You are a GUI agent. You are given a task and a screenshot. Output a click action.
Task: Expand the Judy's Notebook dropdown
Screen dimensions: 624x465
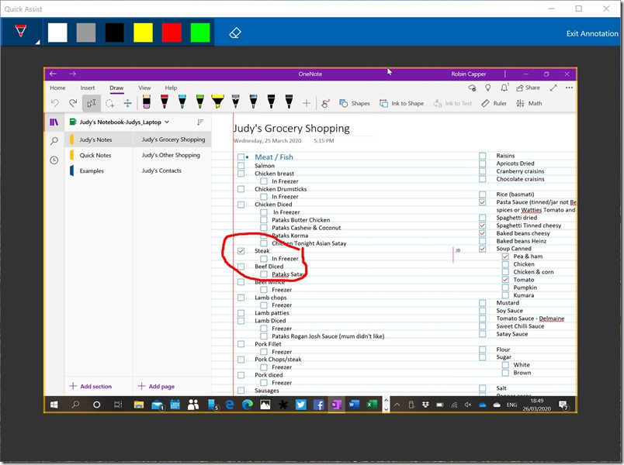click(167, 122)
